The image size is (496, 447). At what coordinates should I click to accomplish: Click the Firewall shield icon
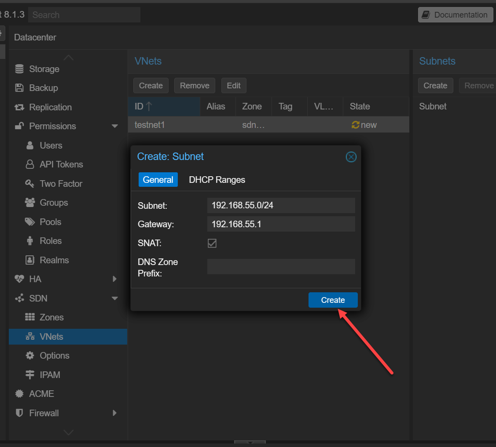point(19,413)
